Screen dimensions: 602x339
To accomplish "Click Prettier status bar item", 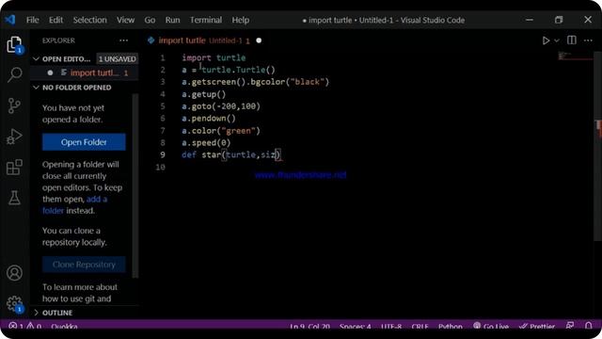I will click(x=537, y=326).
